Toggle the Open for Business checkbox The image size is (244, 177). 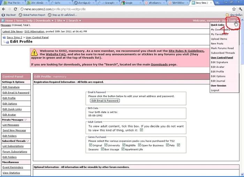tap(139, 145)
